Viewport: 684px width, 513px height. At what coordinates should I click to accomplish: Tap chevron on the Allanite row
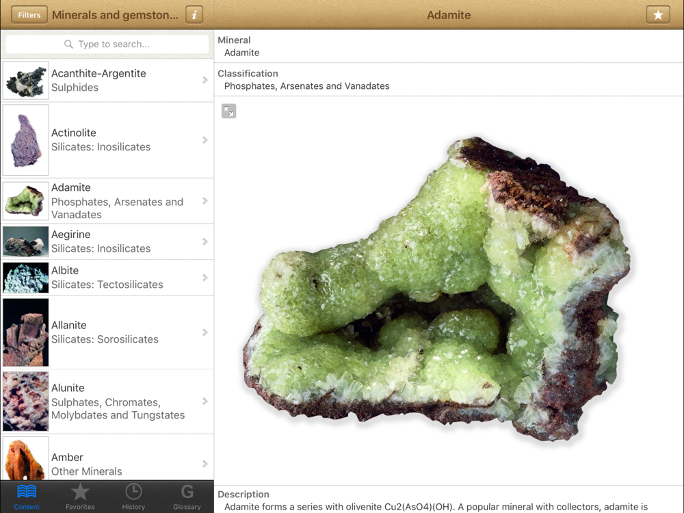pyautogui.click(x=205, y=332)
